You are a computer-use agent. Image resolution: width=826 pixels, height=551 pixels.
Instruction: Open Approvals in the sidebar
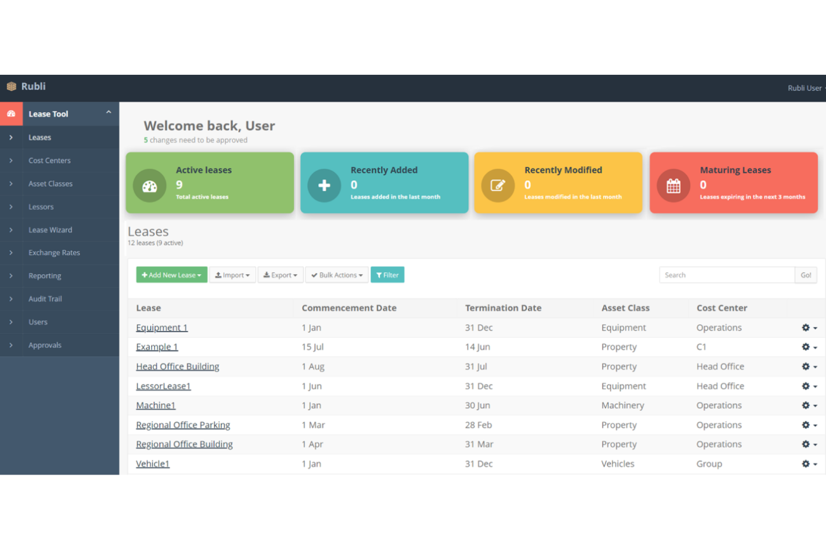(45, 345)
